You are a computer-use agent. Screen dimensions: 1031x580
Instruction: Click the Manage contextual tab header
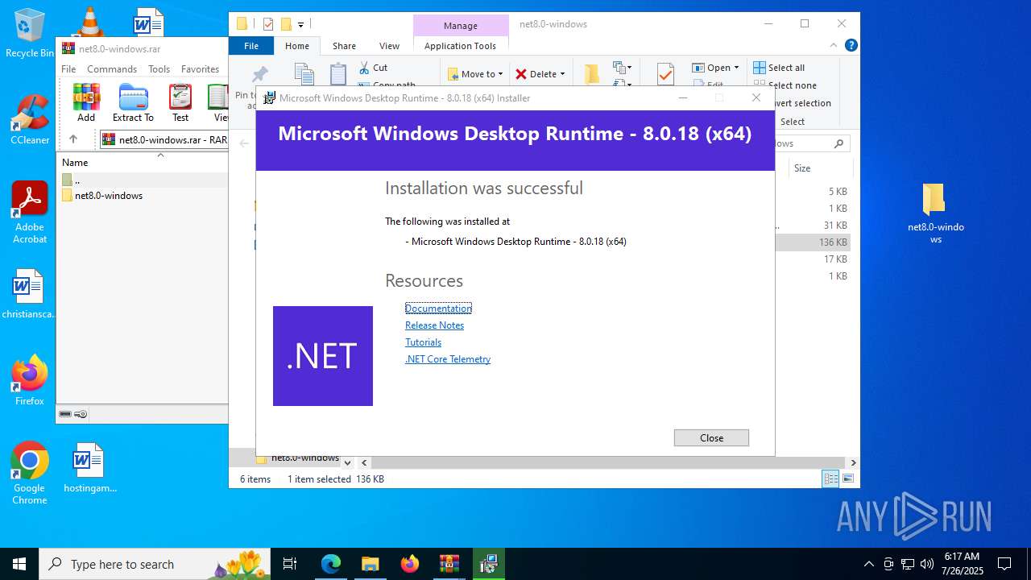(461, 26)
